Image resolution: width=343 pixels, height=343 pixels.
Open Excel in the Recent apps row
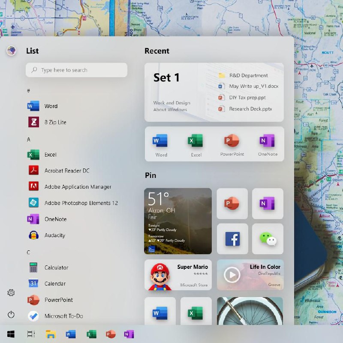click(x=196, y=145)
